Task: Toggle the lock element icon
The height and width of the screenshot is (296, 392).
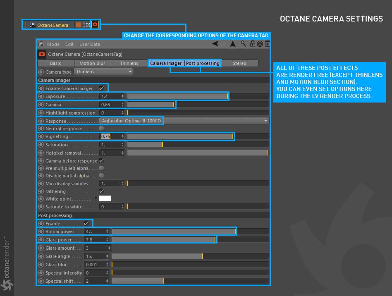Action: [x=253, y=44]
